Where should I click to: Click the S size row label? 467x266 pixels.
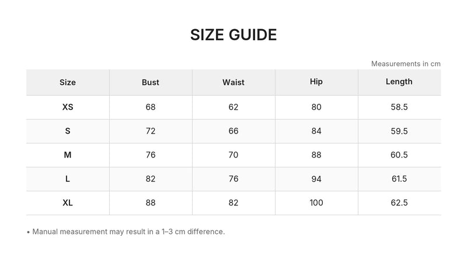(x=68, y=131)
